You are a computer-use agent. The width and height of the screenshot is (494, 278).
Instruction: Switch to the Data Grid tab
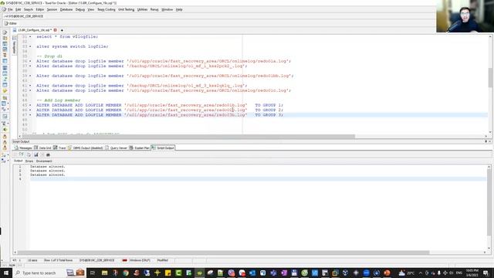pyautogui.click(x=42, y=147)
